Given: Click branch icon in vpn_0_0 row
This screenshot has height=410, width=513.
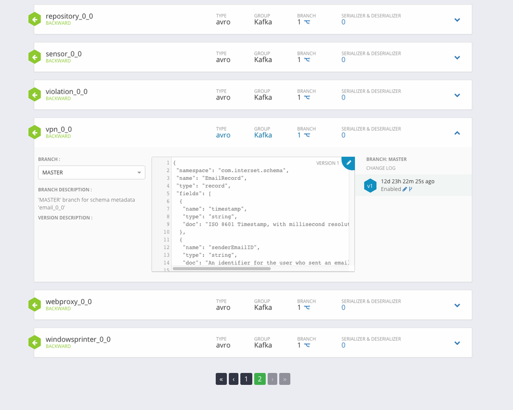Looking at the screenshot, I should [307, 135].
